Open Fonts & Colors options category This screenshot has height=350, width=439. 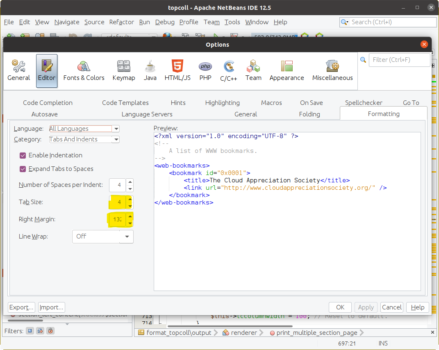pos(84,70)
